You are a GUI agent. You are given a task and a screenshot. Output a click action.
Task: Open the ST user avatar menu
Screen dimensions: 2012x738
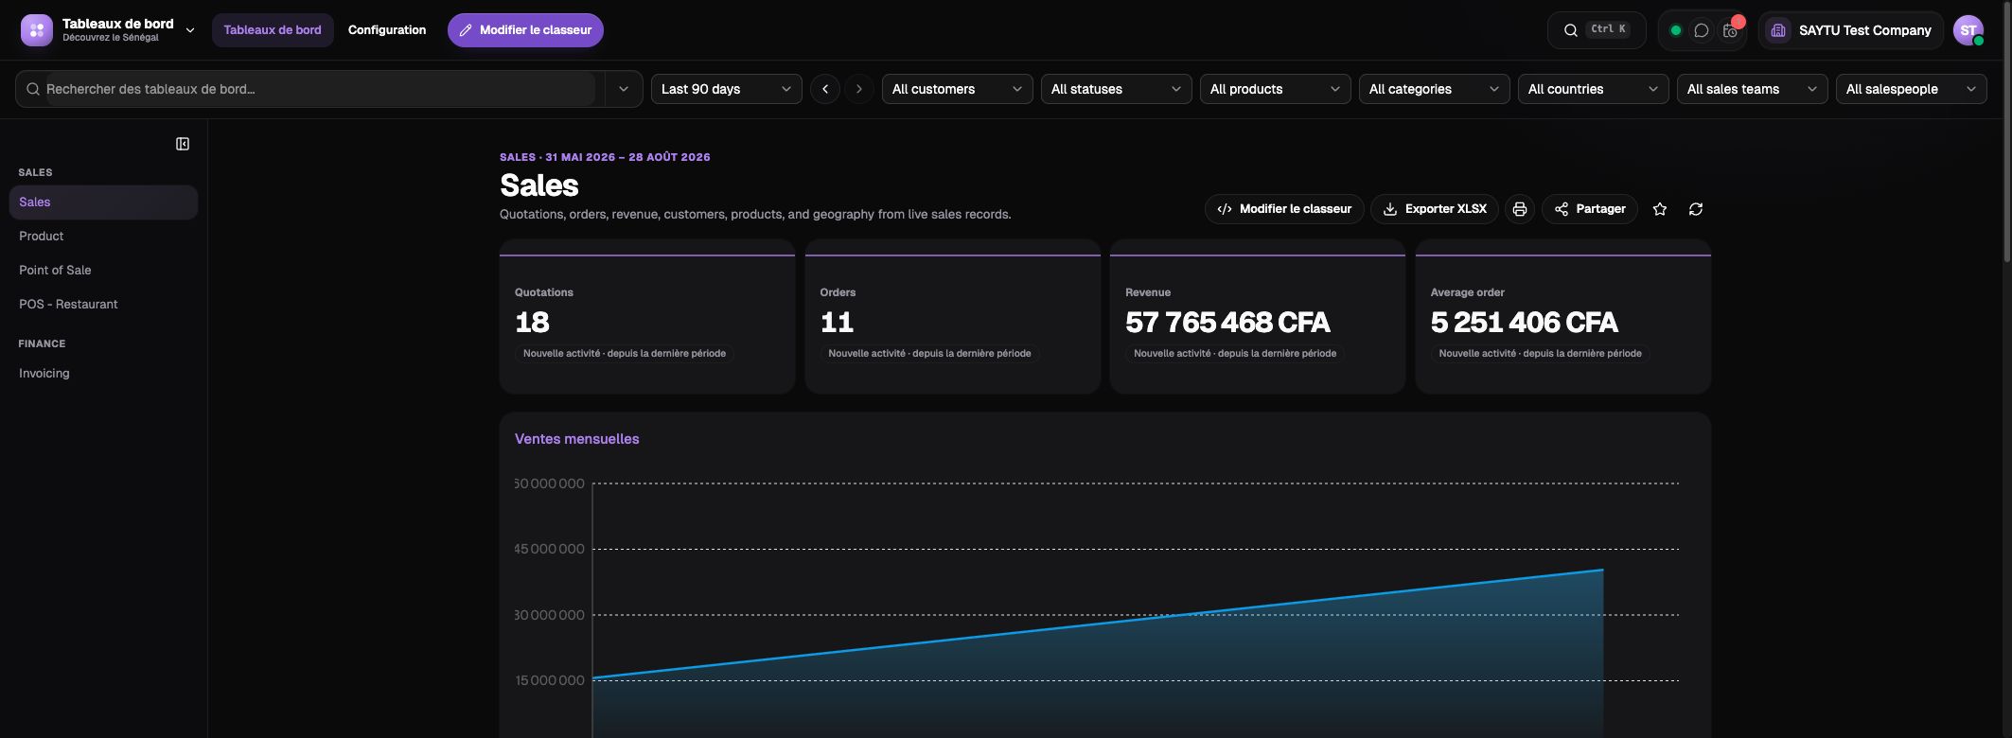coord(1968,30)
